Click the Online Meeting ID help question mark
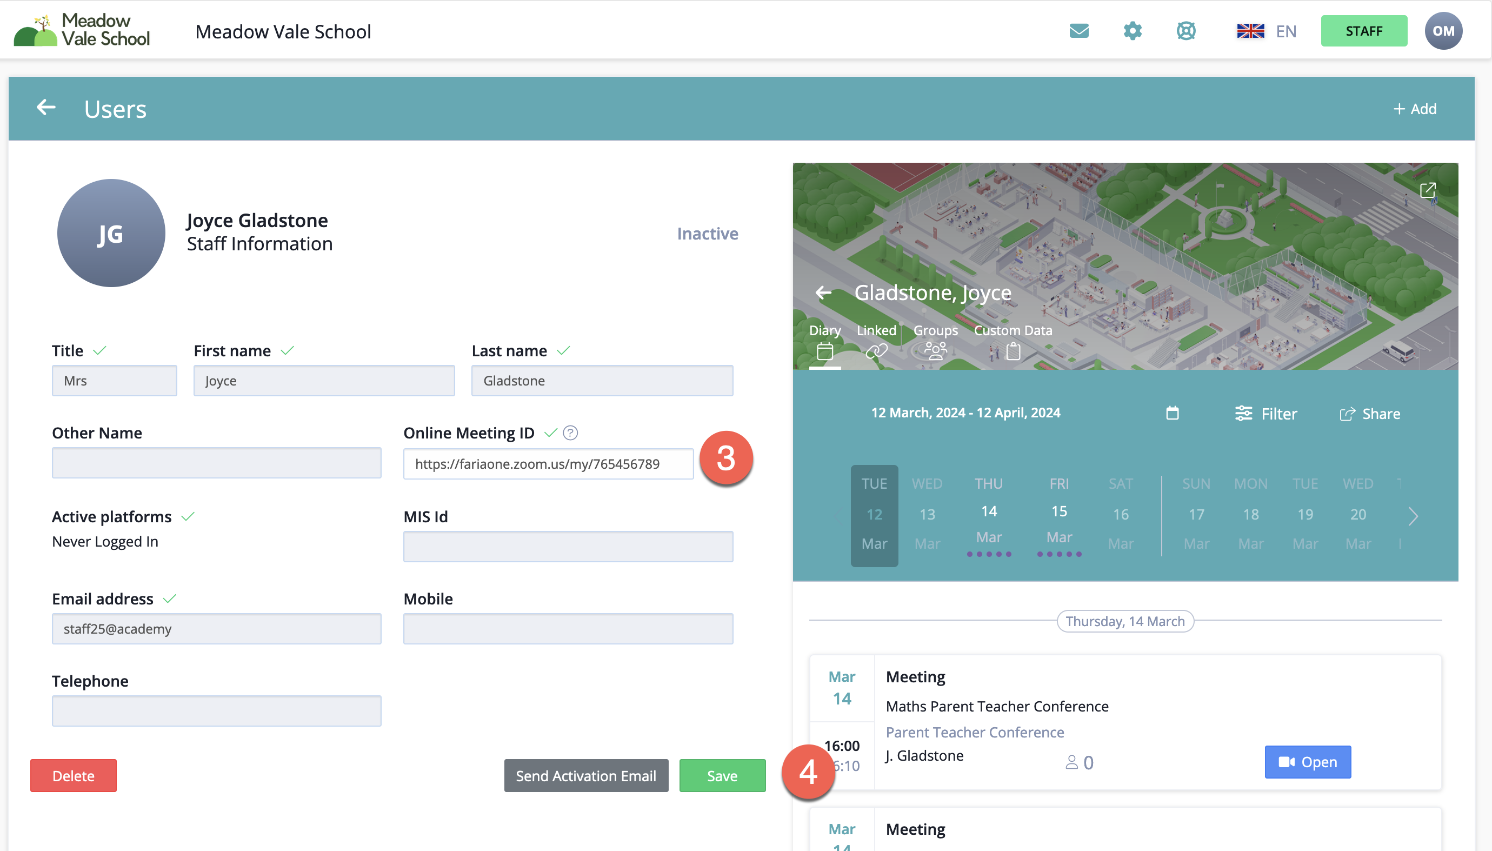Image resolution: width=1492 pixels, height=851 pixels. click(570, 433)
